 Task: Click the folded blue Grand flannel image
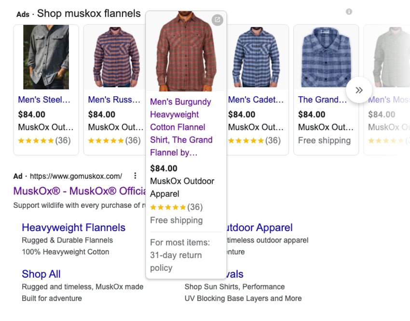pos(326,57)
